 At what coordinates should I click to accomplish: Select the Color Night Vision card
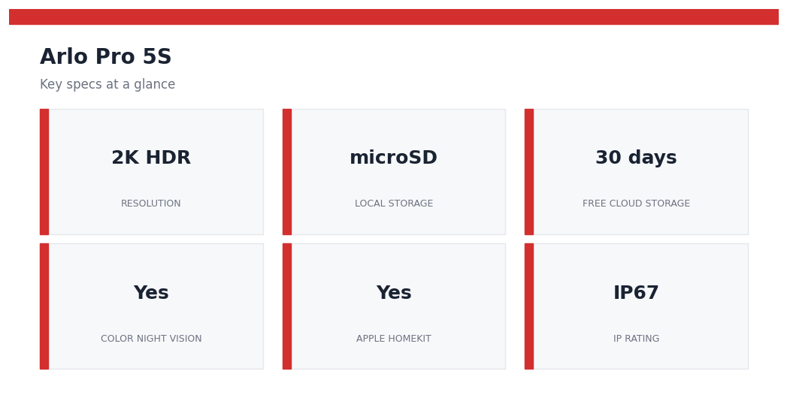(152, 306)
